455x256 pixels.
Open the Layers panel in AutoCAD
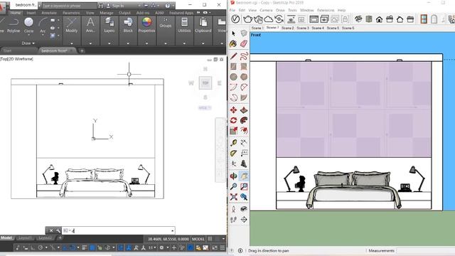[109, 26]
